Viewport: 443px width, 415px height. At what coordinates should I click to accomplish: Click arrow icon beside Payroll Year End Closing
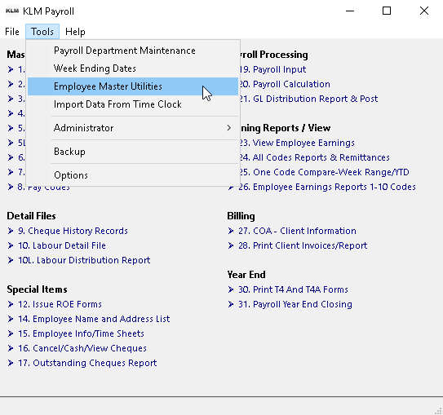pyautogui.click(x=231, y=304)
